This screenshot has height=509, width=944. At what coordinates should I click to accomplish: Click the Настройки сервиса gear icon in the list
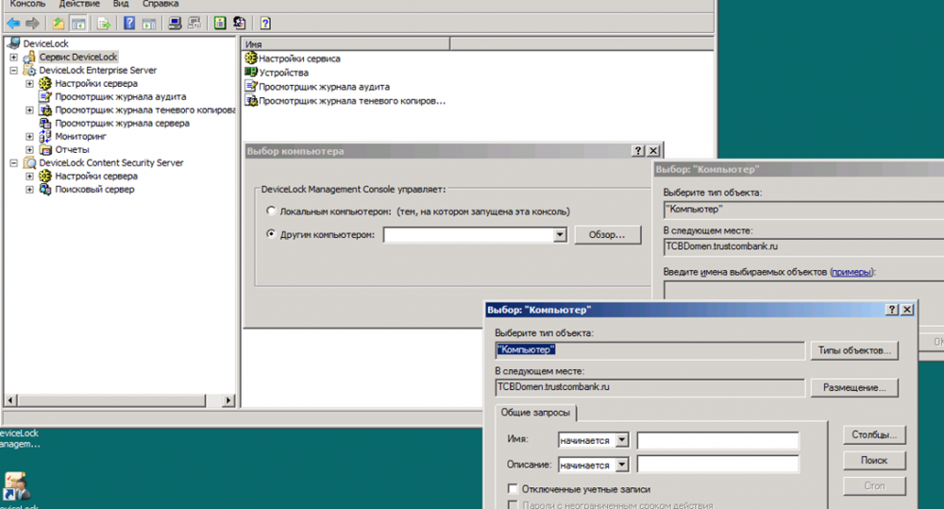click(251, 59)
